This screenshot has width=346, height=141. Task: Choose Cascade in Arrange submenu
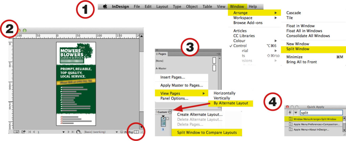[x=294, y=13]
